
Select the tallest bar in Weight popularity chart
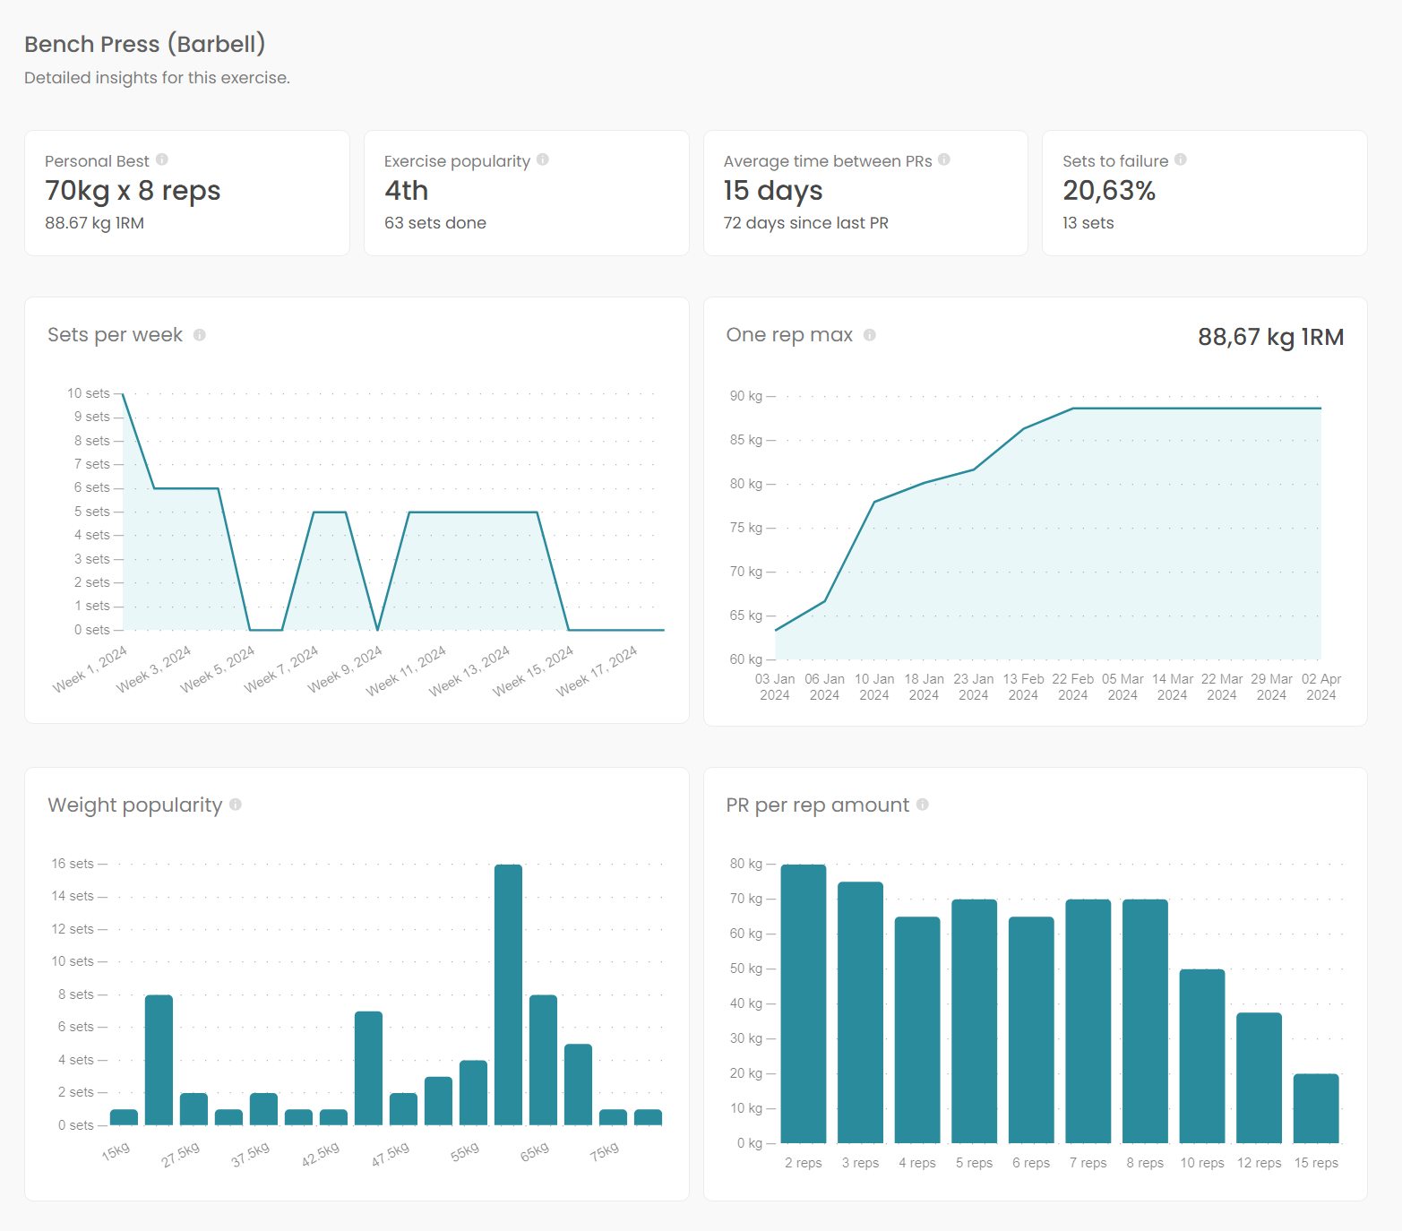pos(508,994)
